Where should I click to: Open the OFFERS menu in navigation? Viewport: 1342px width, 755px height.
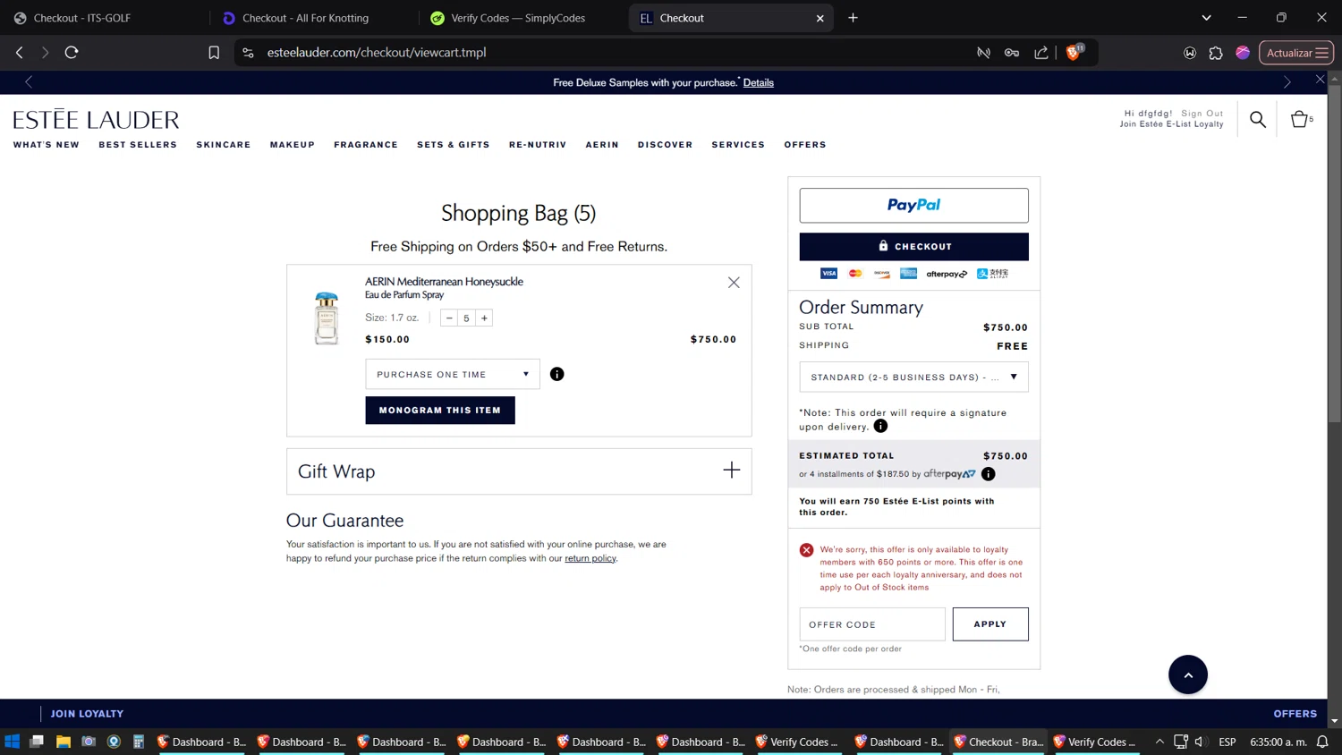tap(805, 145)
